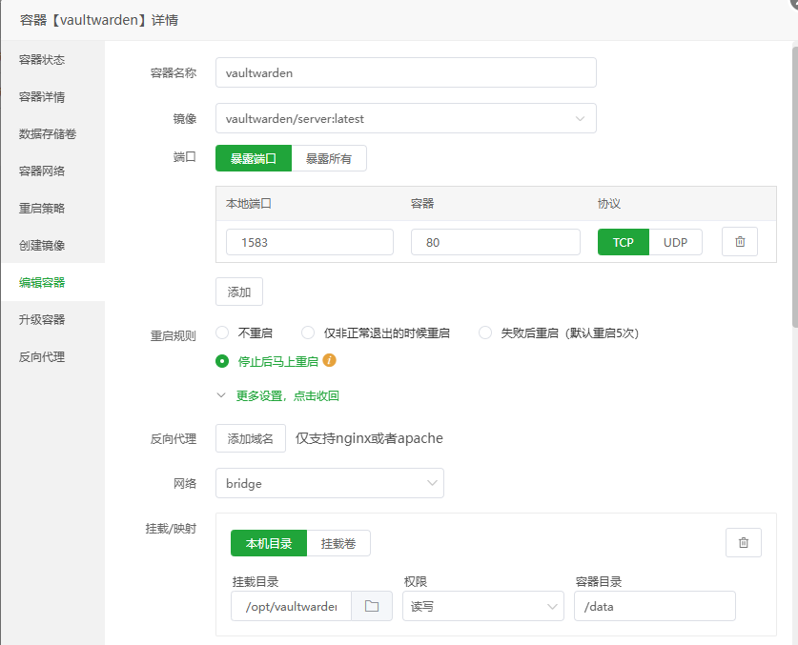Focus the 容器 port field showing 80
Viewport: 798px width, 645px height.
pyautogui.click(x=495, y=242)
